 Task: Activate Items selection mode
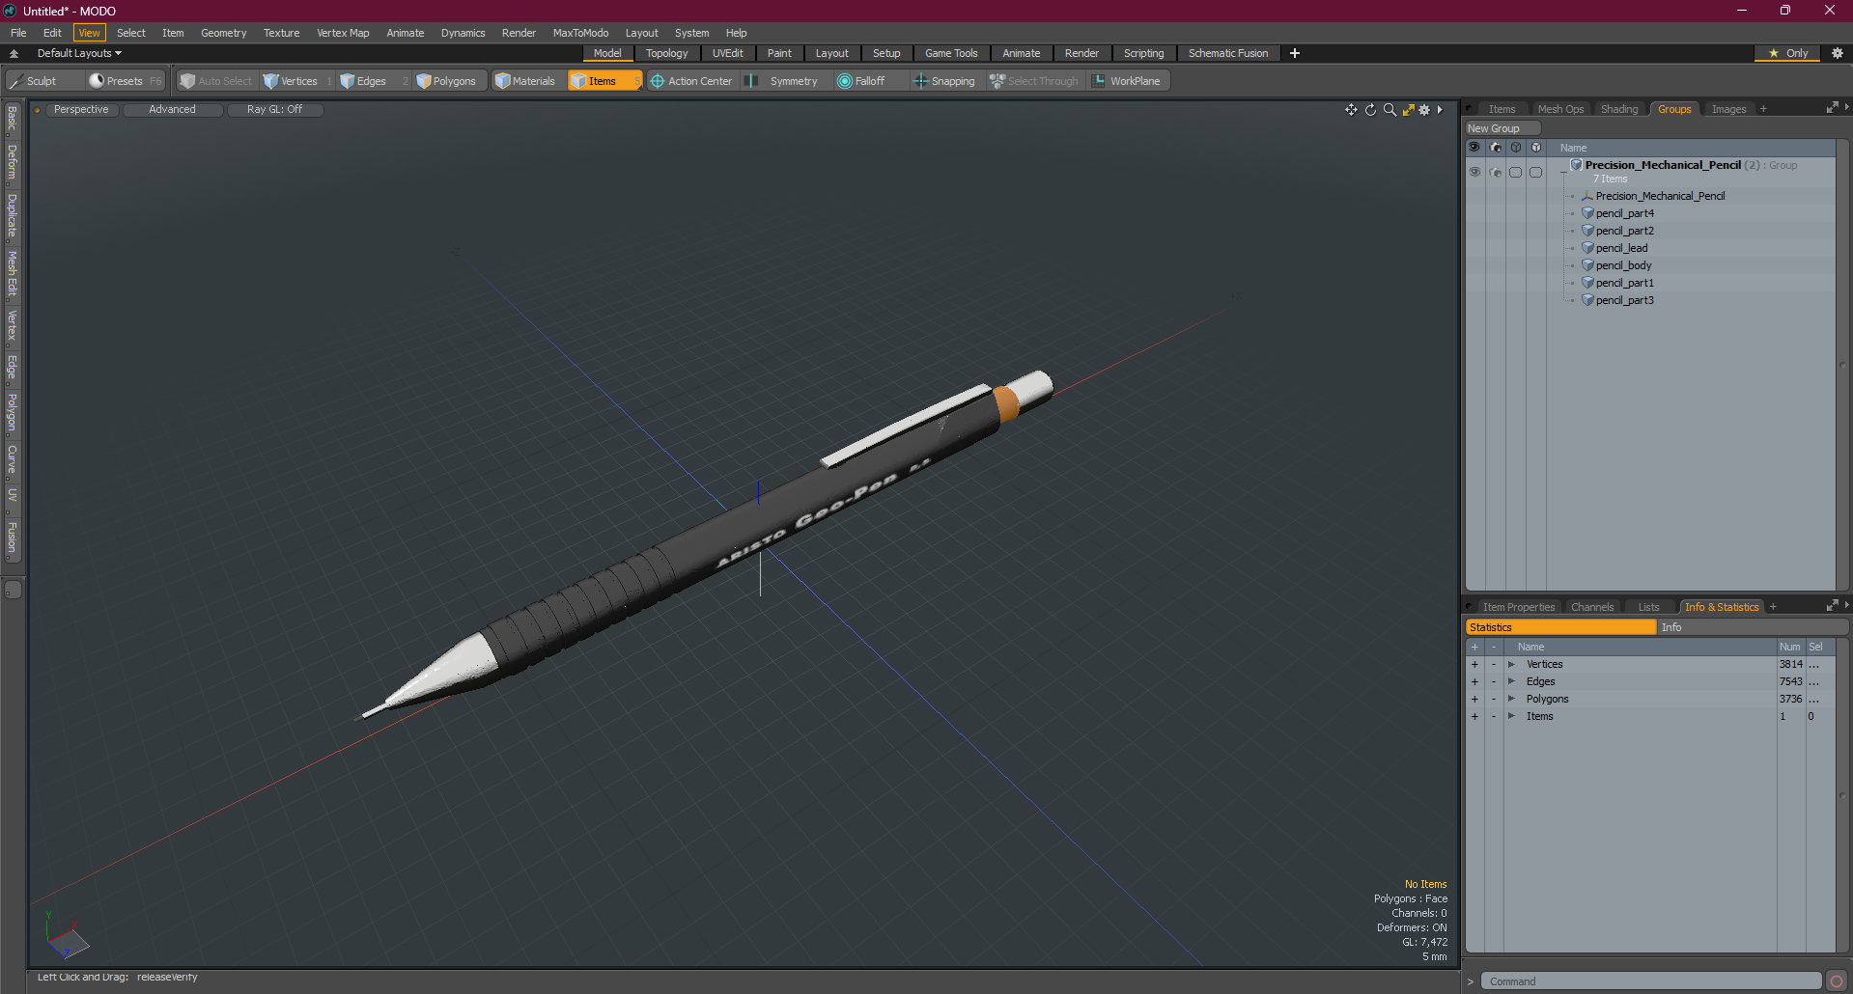tap(604, 81)
